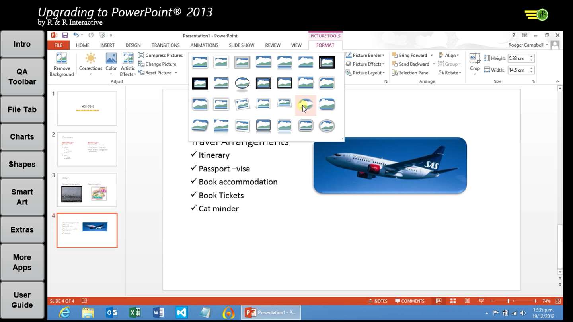Start the Slide Show from status bar
This screenshot has width=573, height=322.
click(481, 301)
